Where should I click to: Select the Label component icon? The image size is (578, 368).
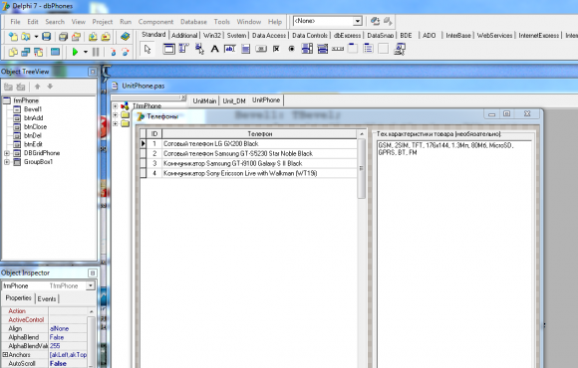point(214,49)
